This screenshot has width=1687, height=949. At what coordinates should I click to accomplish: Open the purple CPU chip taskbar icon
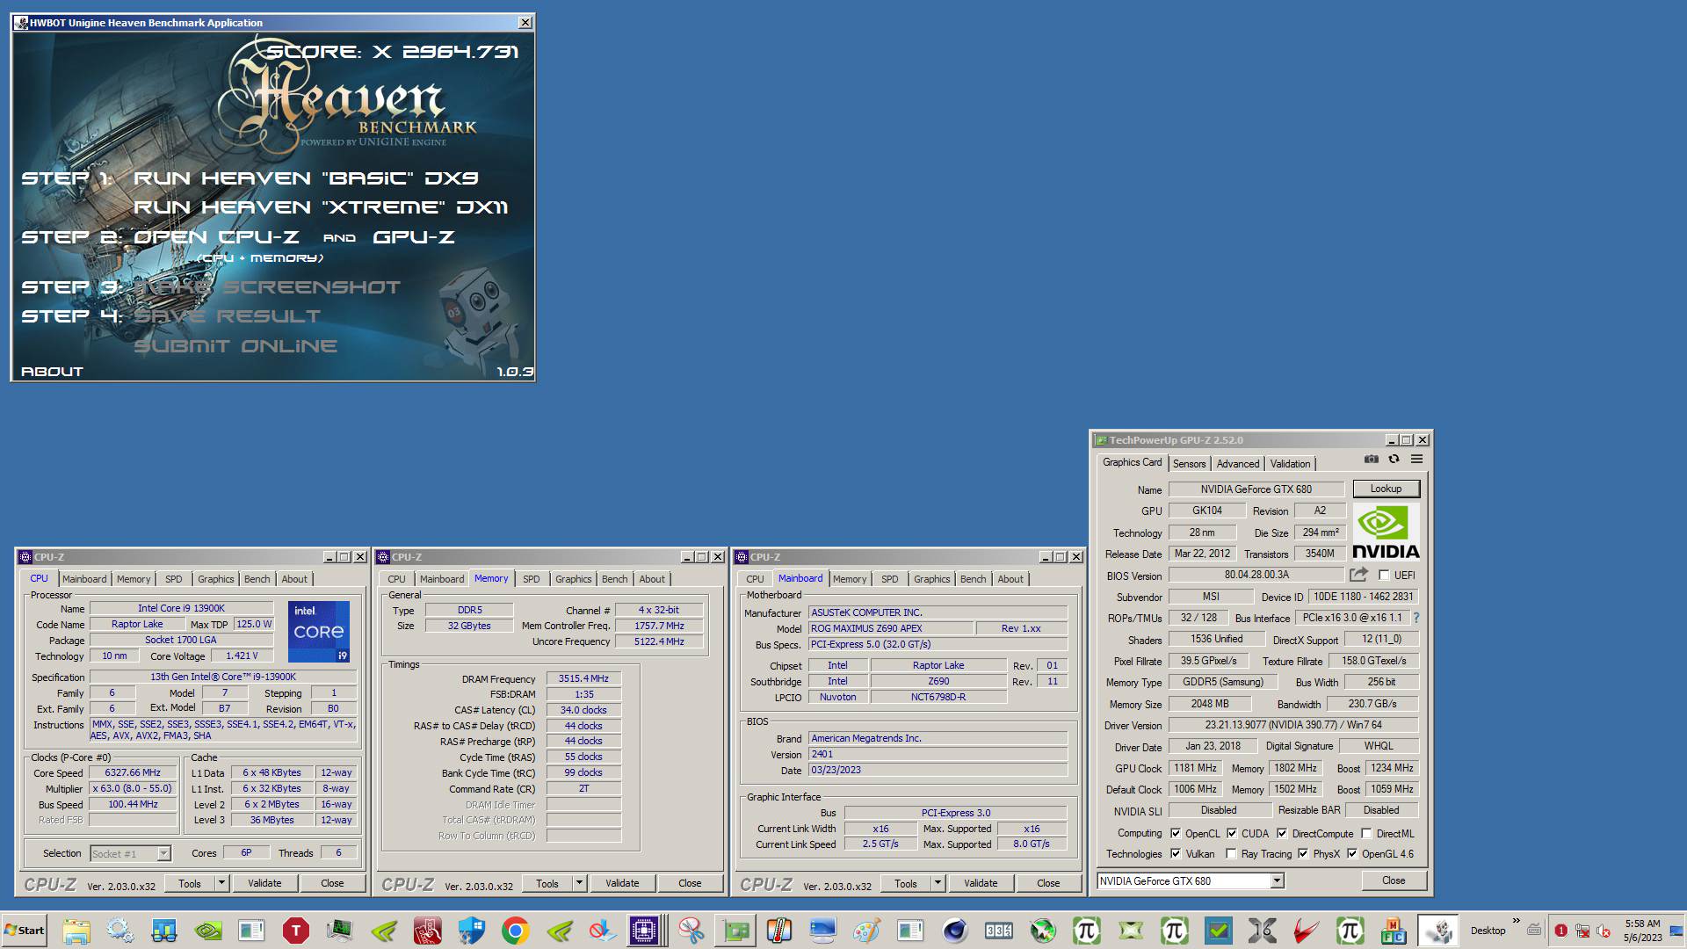643,931
